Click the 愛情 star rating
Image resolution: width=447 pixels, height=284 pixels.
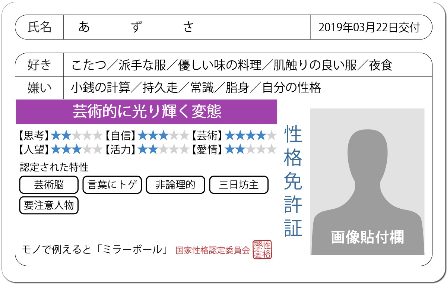pos(250,149)
